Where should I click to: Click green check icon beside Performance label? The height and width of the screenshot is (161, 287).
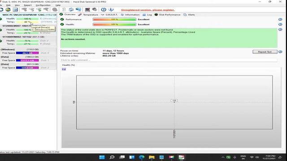coord(62,19)
